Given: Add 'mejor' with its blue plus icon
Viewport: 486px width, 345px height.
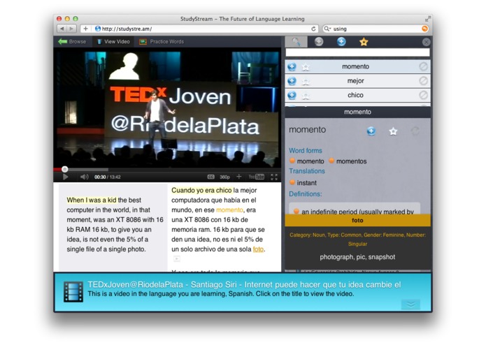Looking at the screenshot, I should tap(292, 81).
